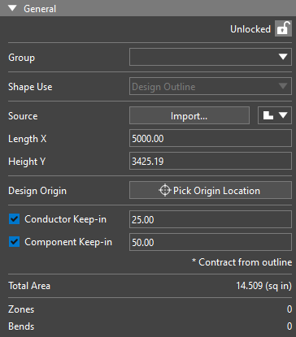
Task: Toggle the Unlocked padlock icon
Action: 283,28
